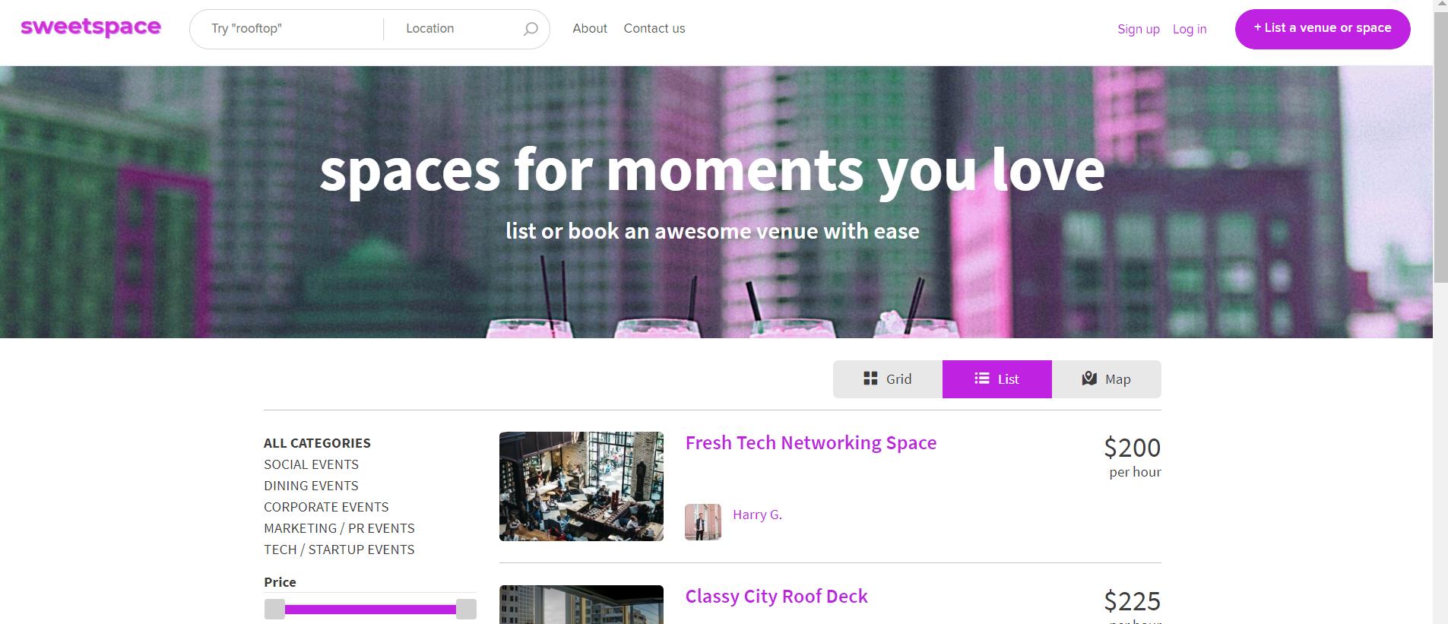Click the Grid view squares icon
This screenshot has width=1448, height=624.
870,379
